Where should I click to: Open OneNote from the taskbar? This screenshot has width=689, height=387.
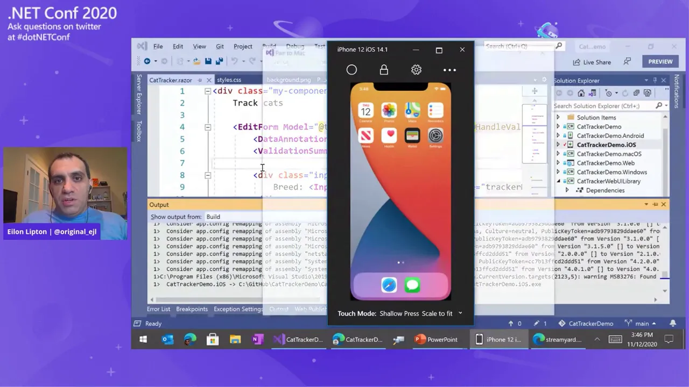click(x=257, y=340)
